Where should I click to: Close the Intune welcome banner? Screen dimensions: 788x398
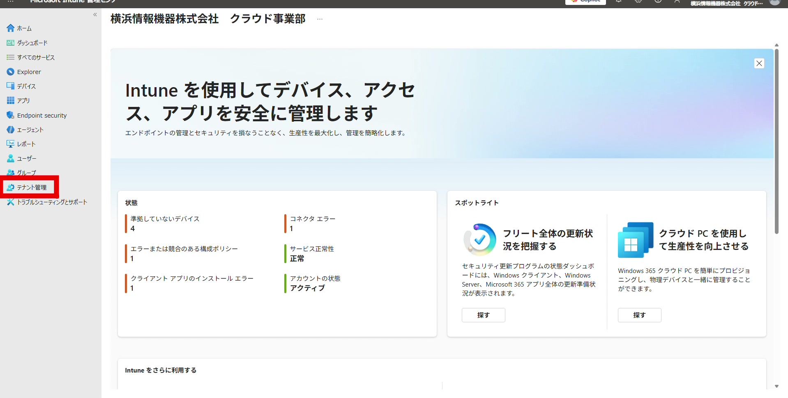759,63
